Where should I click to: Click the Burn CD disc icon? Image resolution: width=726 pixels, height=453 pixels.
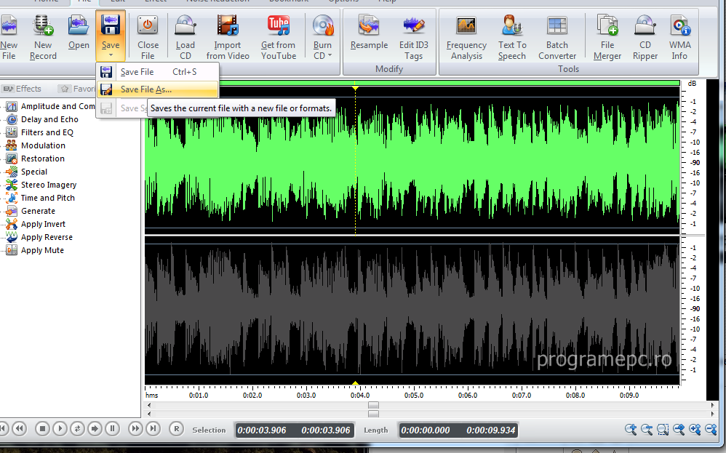322,26
